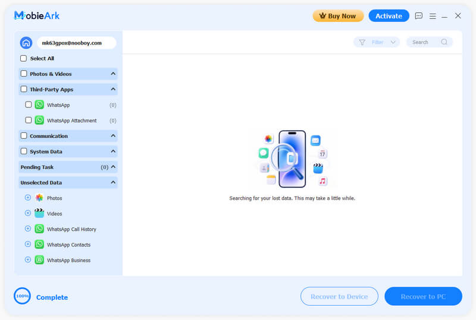Collapse the Pending Task section chevron

pyautogui.click(x=113, y=167)
